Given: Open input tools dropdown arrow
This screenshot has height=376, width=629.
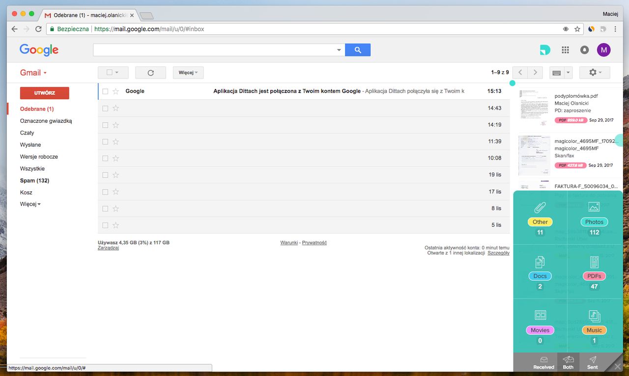Looking at the screenshot, I should click(569, 73).
